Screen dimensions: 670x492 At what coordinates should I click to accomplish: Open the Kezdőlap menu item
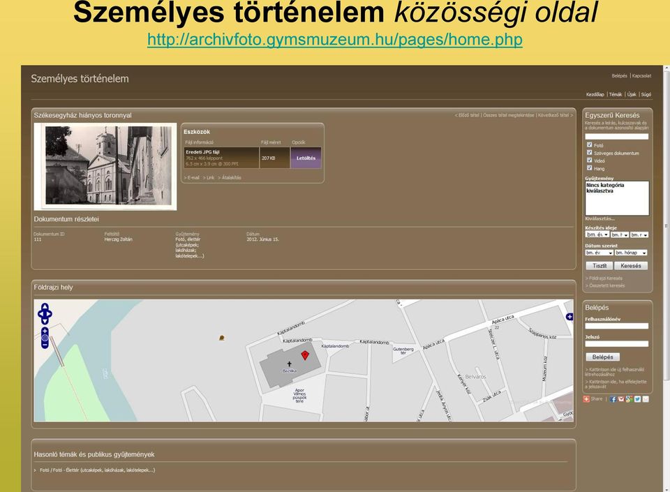tap(595, 94)
